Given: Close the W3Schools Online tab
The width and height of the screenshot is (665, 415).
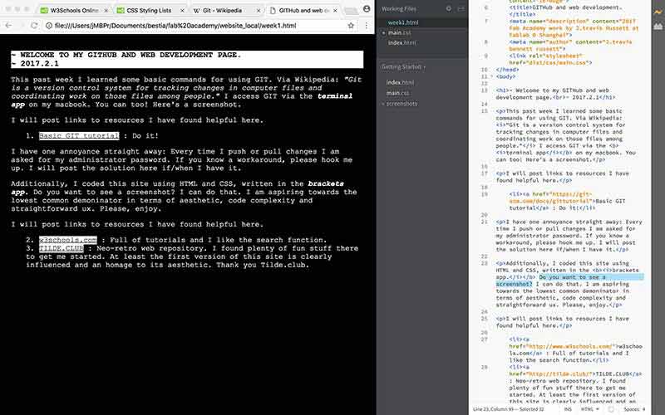Looking at the screenshot, I should pyautogui.click(x=106, y=11).
